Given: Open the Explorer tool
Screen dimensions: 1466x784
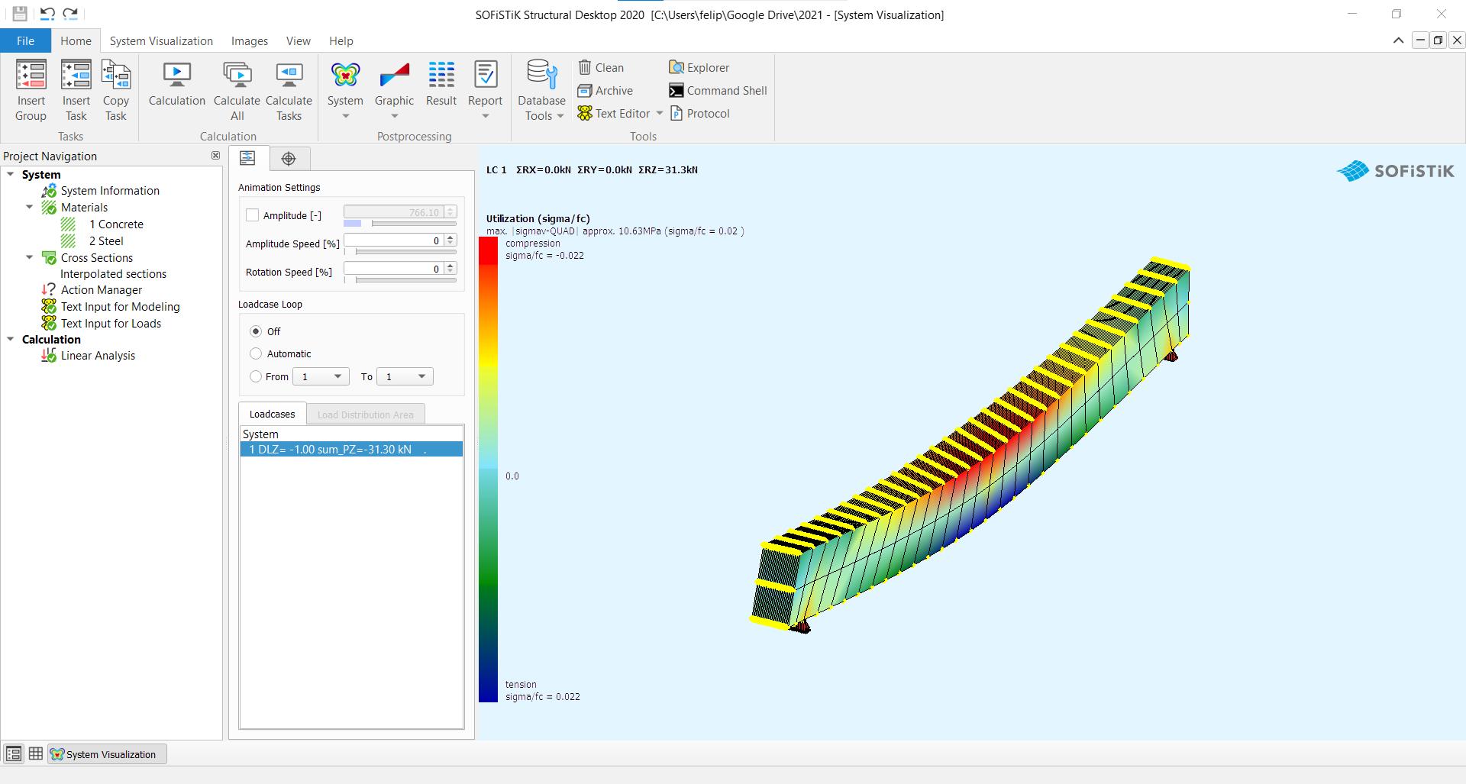Looking at the screenshot, I should [699, 68].
